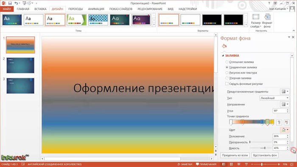
Task: Click the Fill paint bucket icon in pane
Action: pyautogui.click(x=224, y=46)
